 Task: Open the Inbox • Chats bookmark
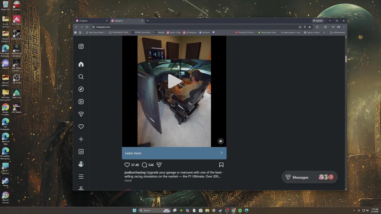[174, 32]
